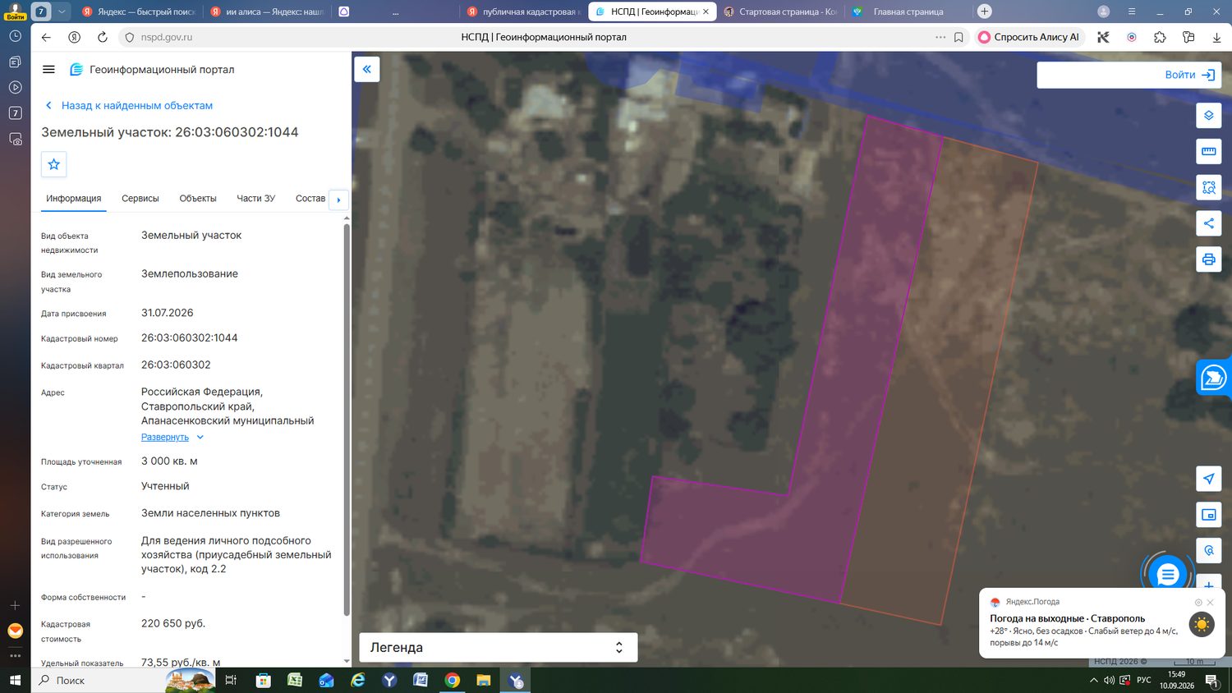Go to my location on the map
Viewport: 1232px width, 693px height.
click(x=1208, y=479)
